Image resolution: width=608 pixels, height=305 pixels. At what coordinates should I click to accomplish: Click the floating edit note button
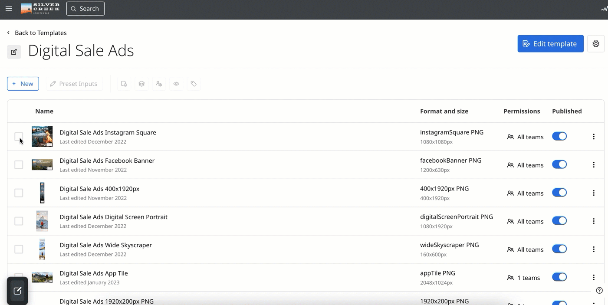[17, 291]
